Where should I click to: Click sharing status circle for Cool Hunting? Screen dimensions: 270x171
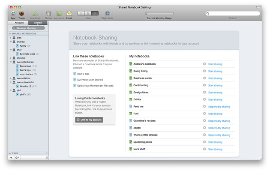pos(204,85)
